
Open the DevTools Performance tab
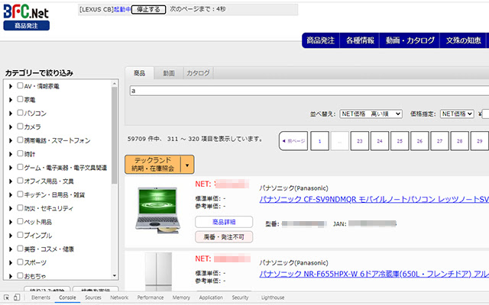pos(151,297)
